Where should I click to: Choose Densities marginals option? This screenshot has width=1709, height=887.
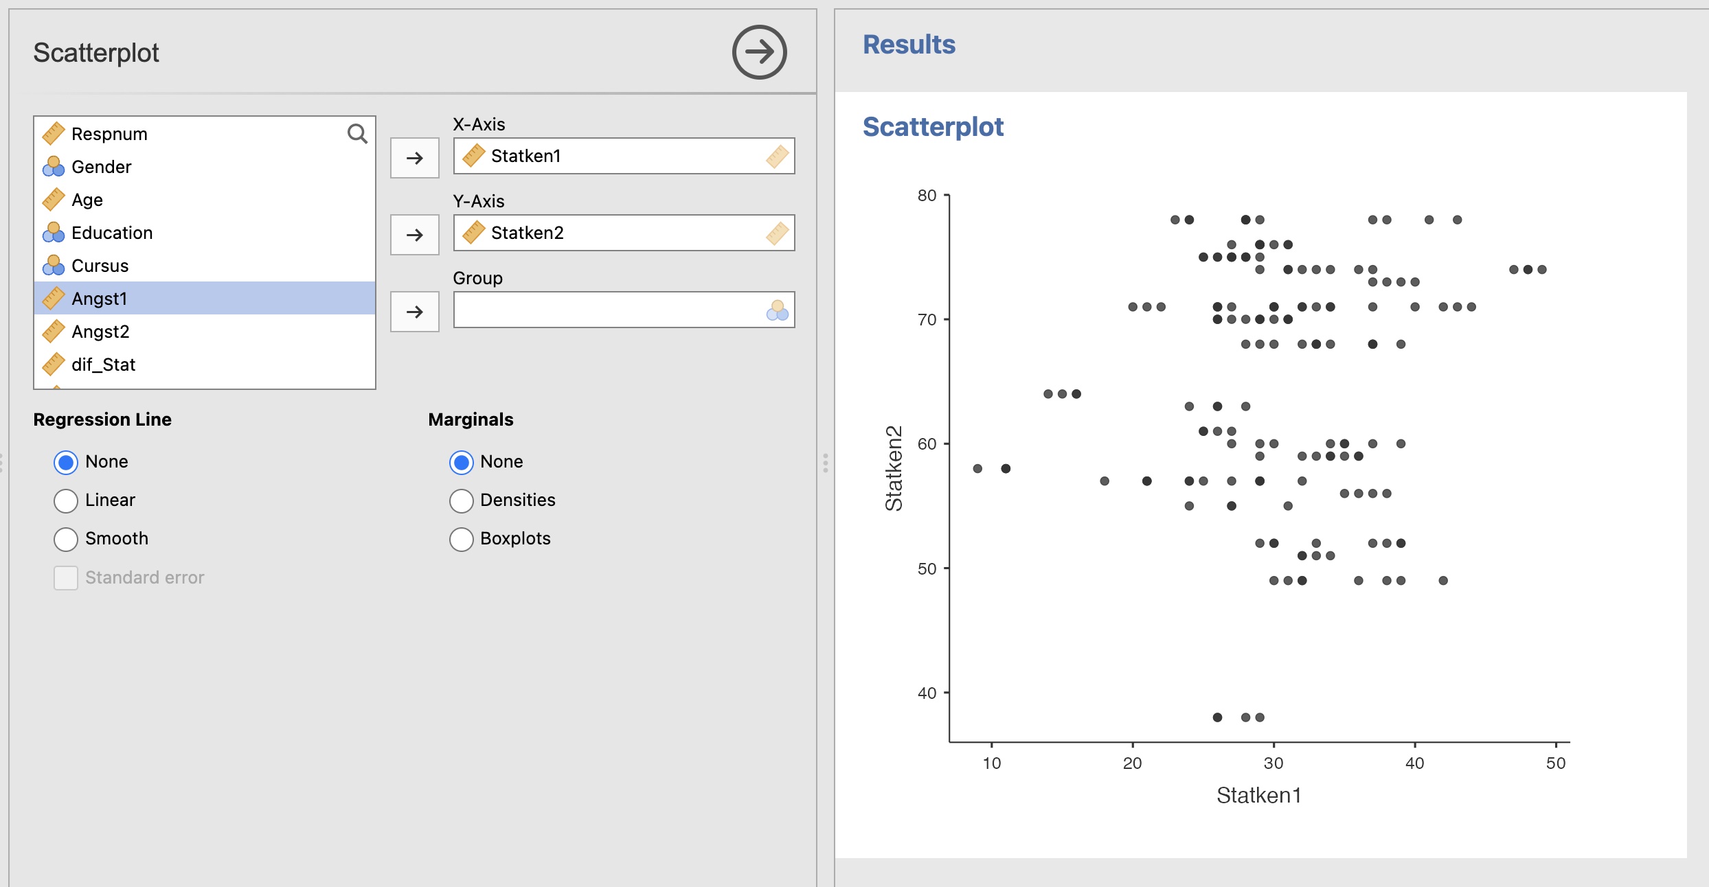pyautogui.click(x=462, y=500)
